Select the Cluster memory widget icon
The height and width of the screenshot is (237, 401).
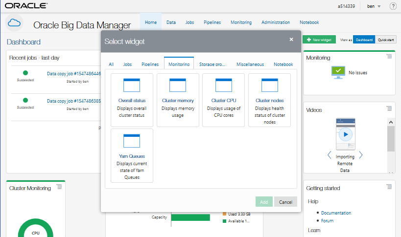coord(178,85)
